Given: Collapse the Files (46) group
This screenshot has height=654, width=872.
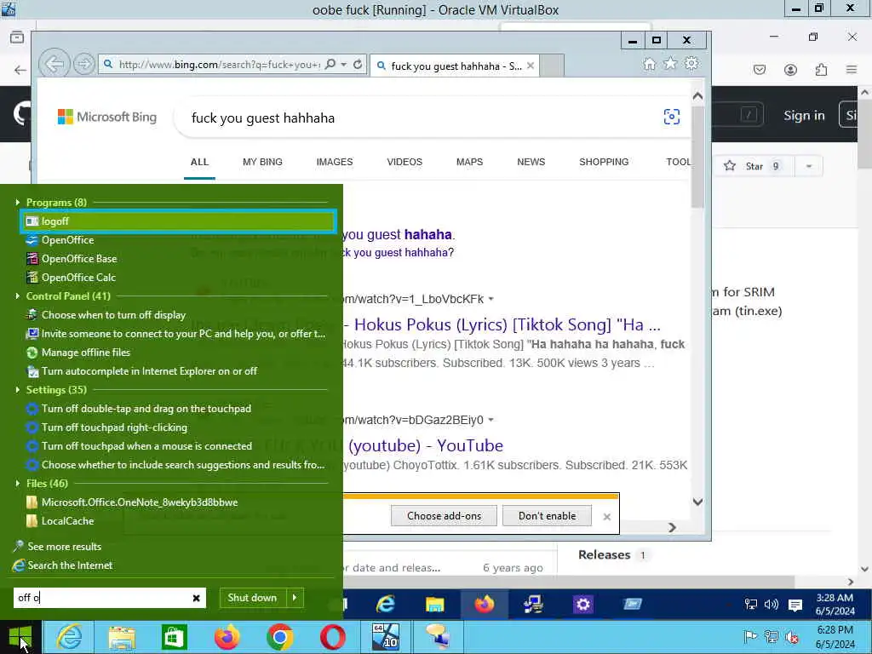Looking at the screenshot, I should tap(17, 484).
